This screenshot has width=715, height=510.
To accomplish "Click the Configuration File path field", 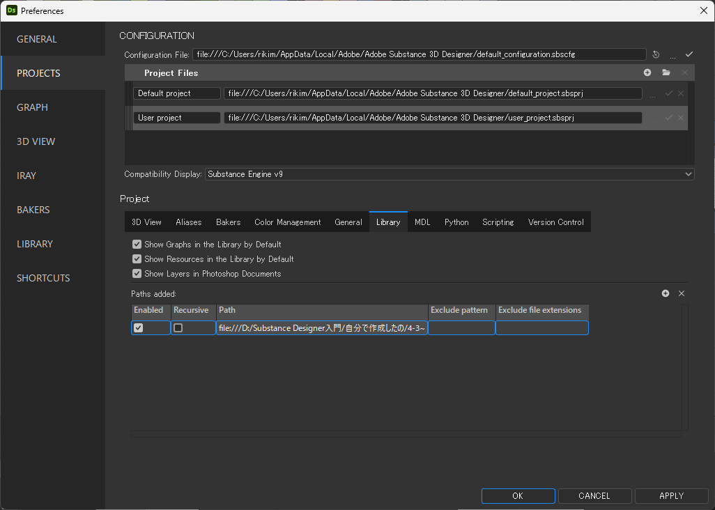I will pyautogui.click(x=419, y=54).
